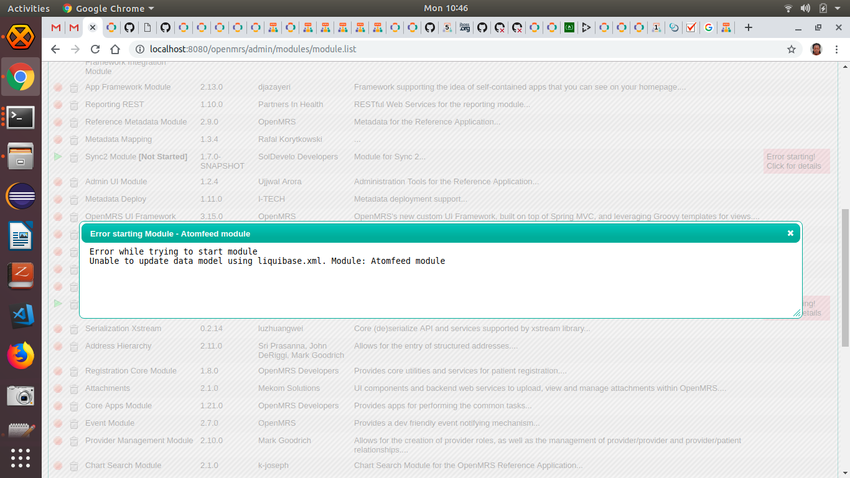Screen dimensions: 850x478
Task: Show Applications grid in the dock
Action: click(21, 457)
